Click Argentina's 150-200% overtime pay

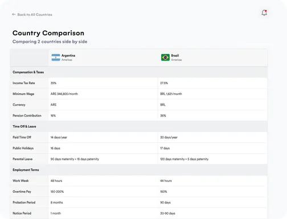[57, 192]
